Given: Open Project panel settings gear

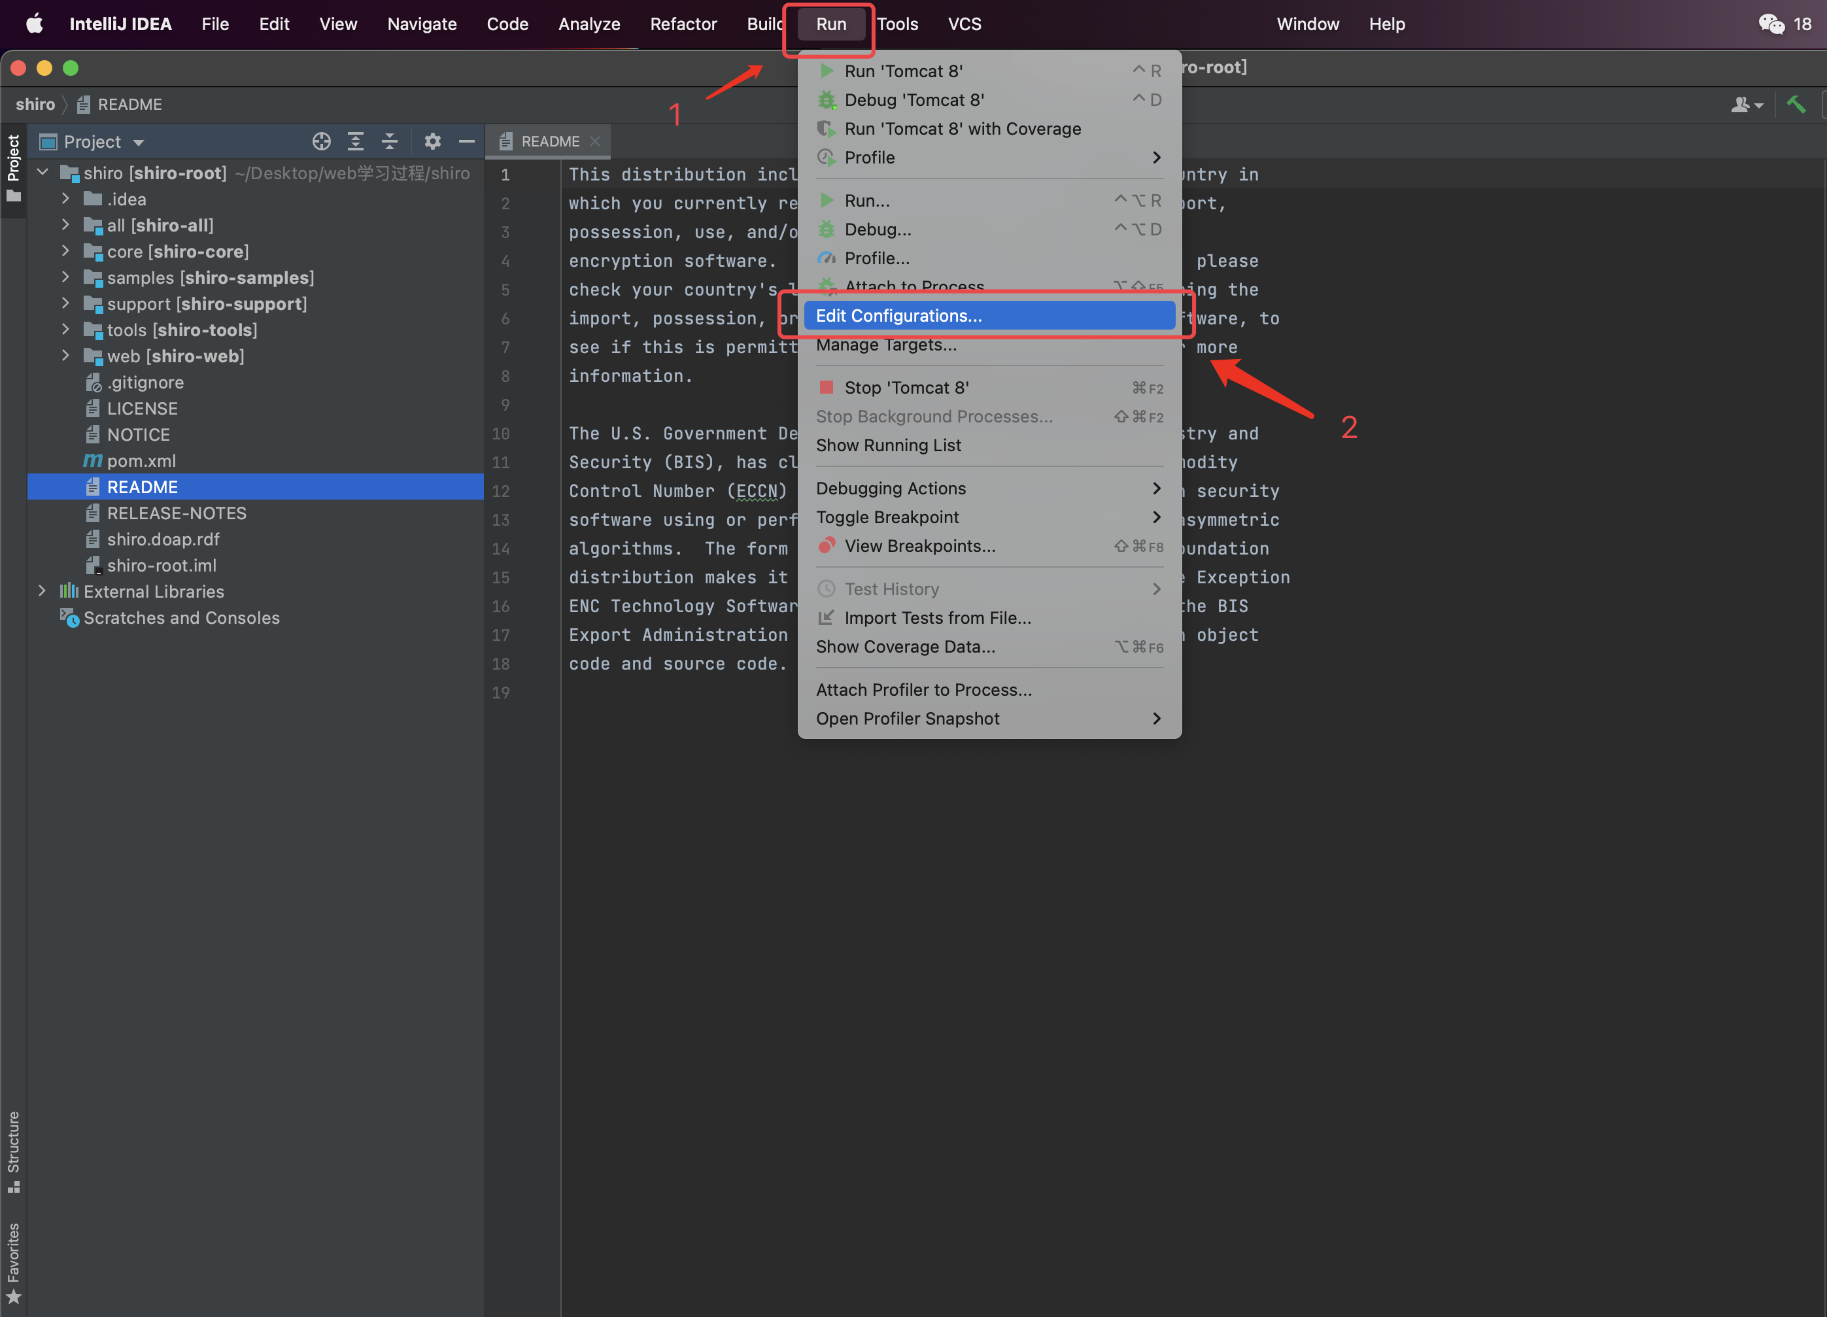Looking at the screenshot, I should (x=433, y=142).
